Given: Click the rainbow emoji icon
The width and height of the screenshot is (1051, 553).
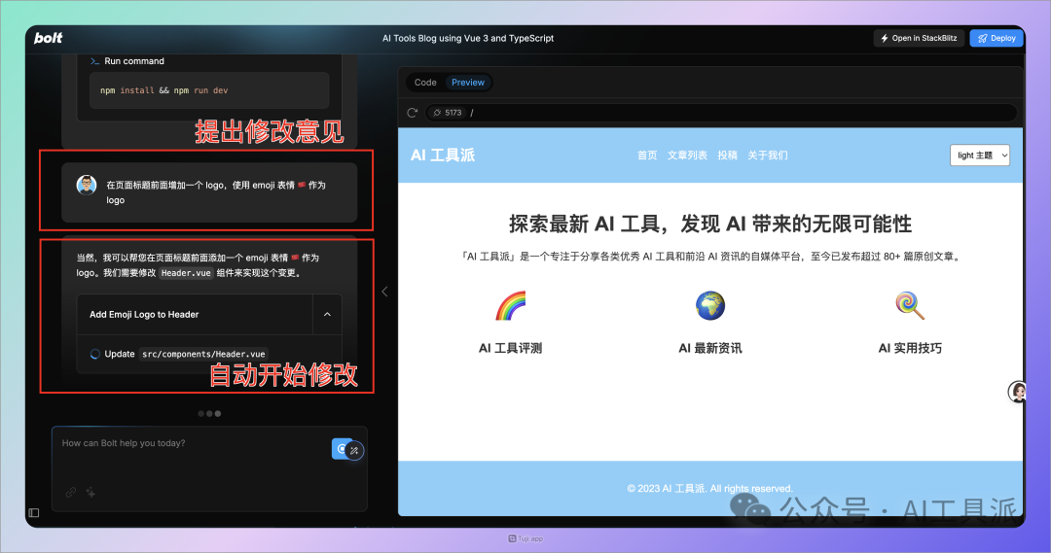Looking at the screenshot, I should tap(511, 306).
